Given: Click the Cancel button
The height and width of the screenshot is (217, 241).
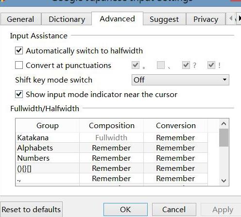Looking at the screenshot, I should 174,210.
